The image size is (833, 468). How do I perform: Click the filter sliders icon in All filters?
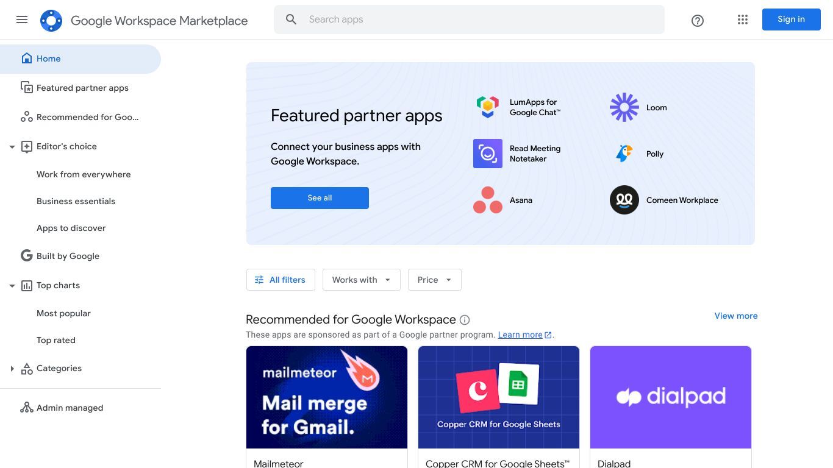tap(259, 280)
